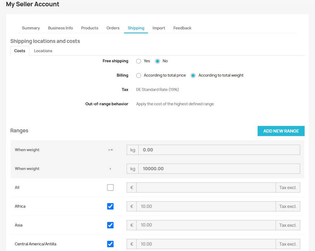Select the Shipping tab
The width and height of the screenshot is (315, 251).
[136, 28]
